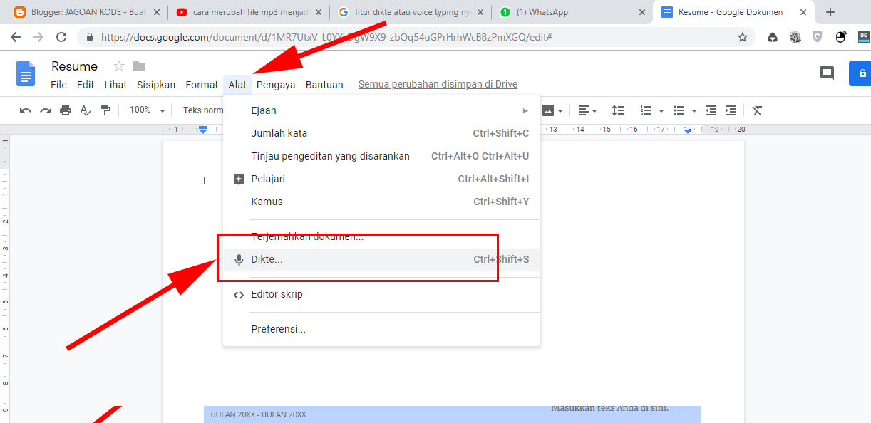Choose Tinjau pengeditan yang disarankan
This screenshot has width=871, height=423.
[x=381, y=156]
